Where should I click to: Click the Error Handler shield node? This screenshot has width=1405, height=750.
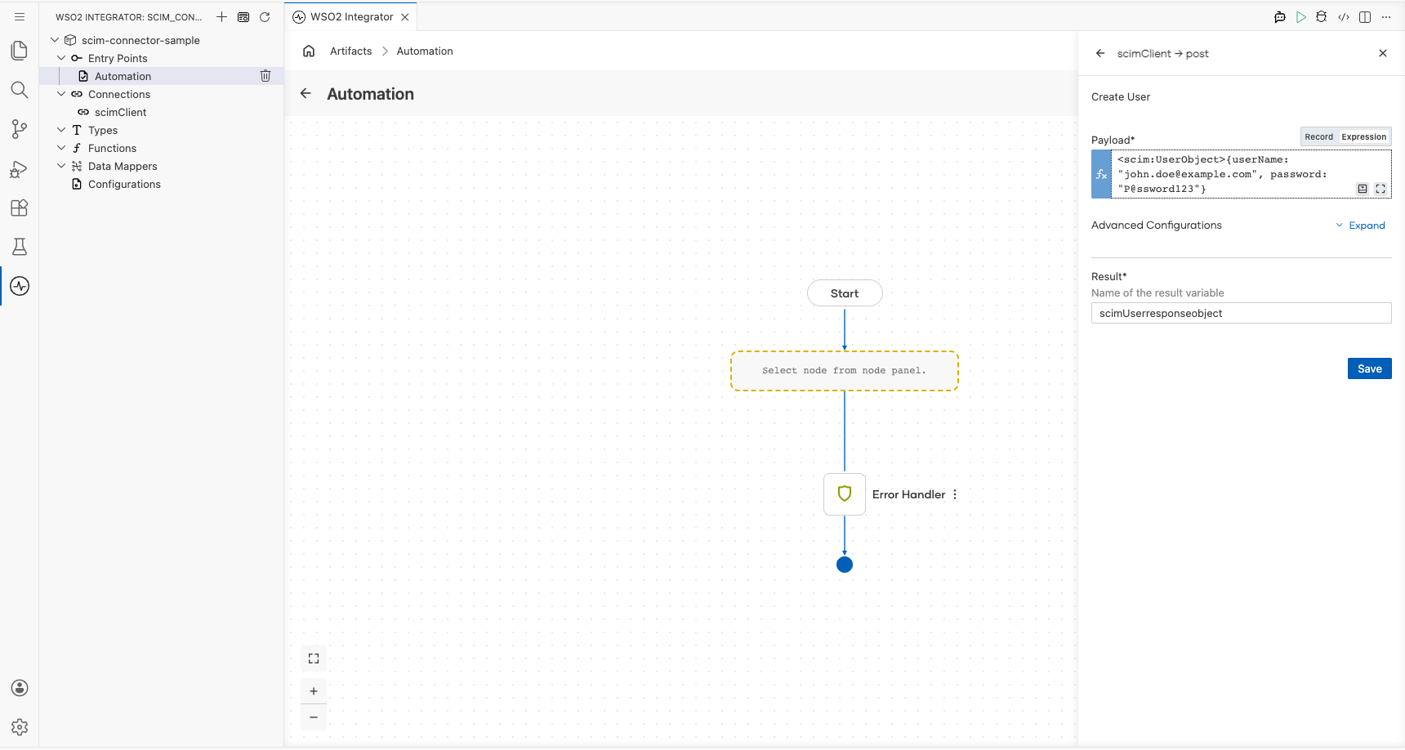click(x=845, y=494)
